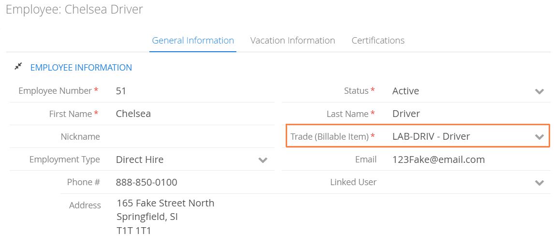Image resolution: width=554 pixels, height=248 pixels.
Task: Click the Last Name field with Driver
Action: (x=469, y=114)
